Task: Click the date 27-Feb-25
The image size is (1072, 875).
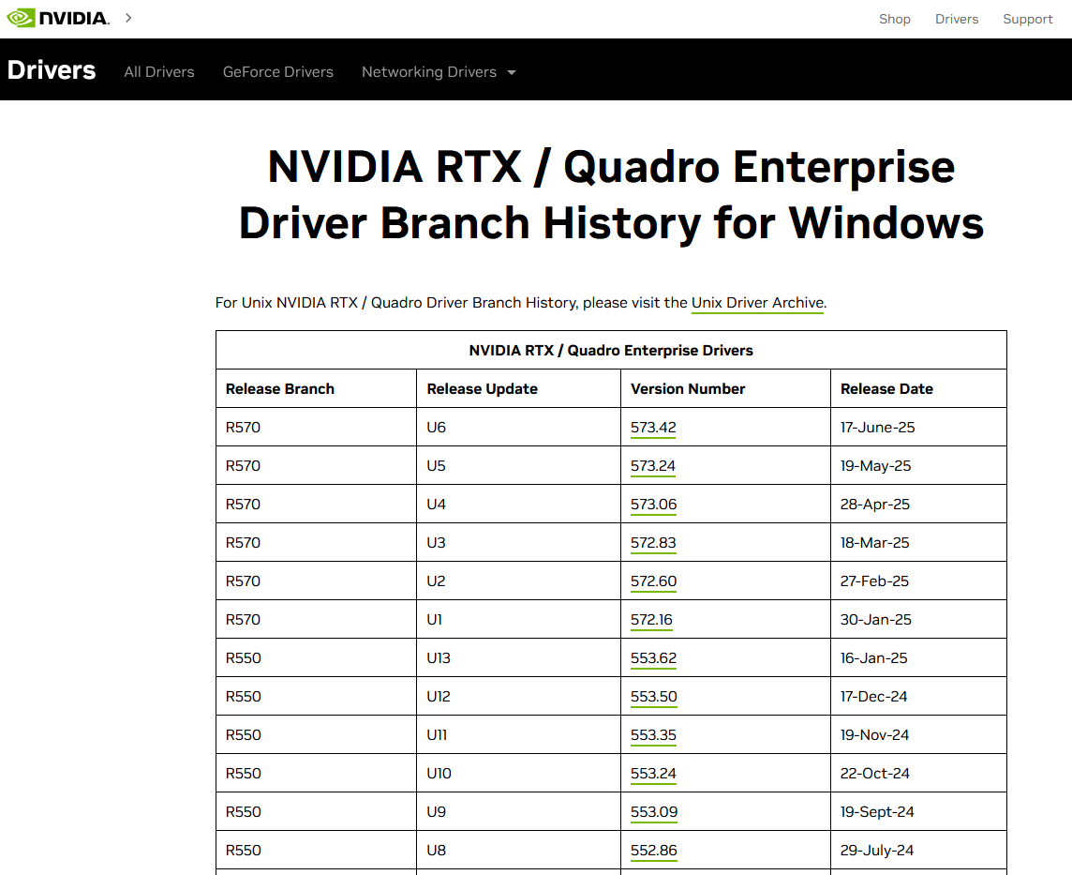Action: (874, 581)
